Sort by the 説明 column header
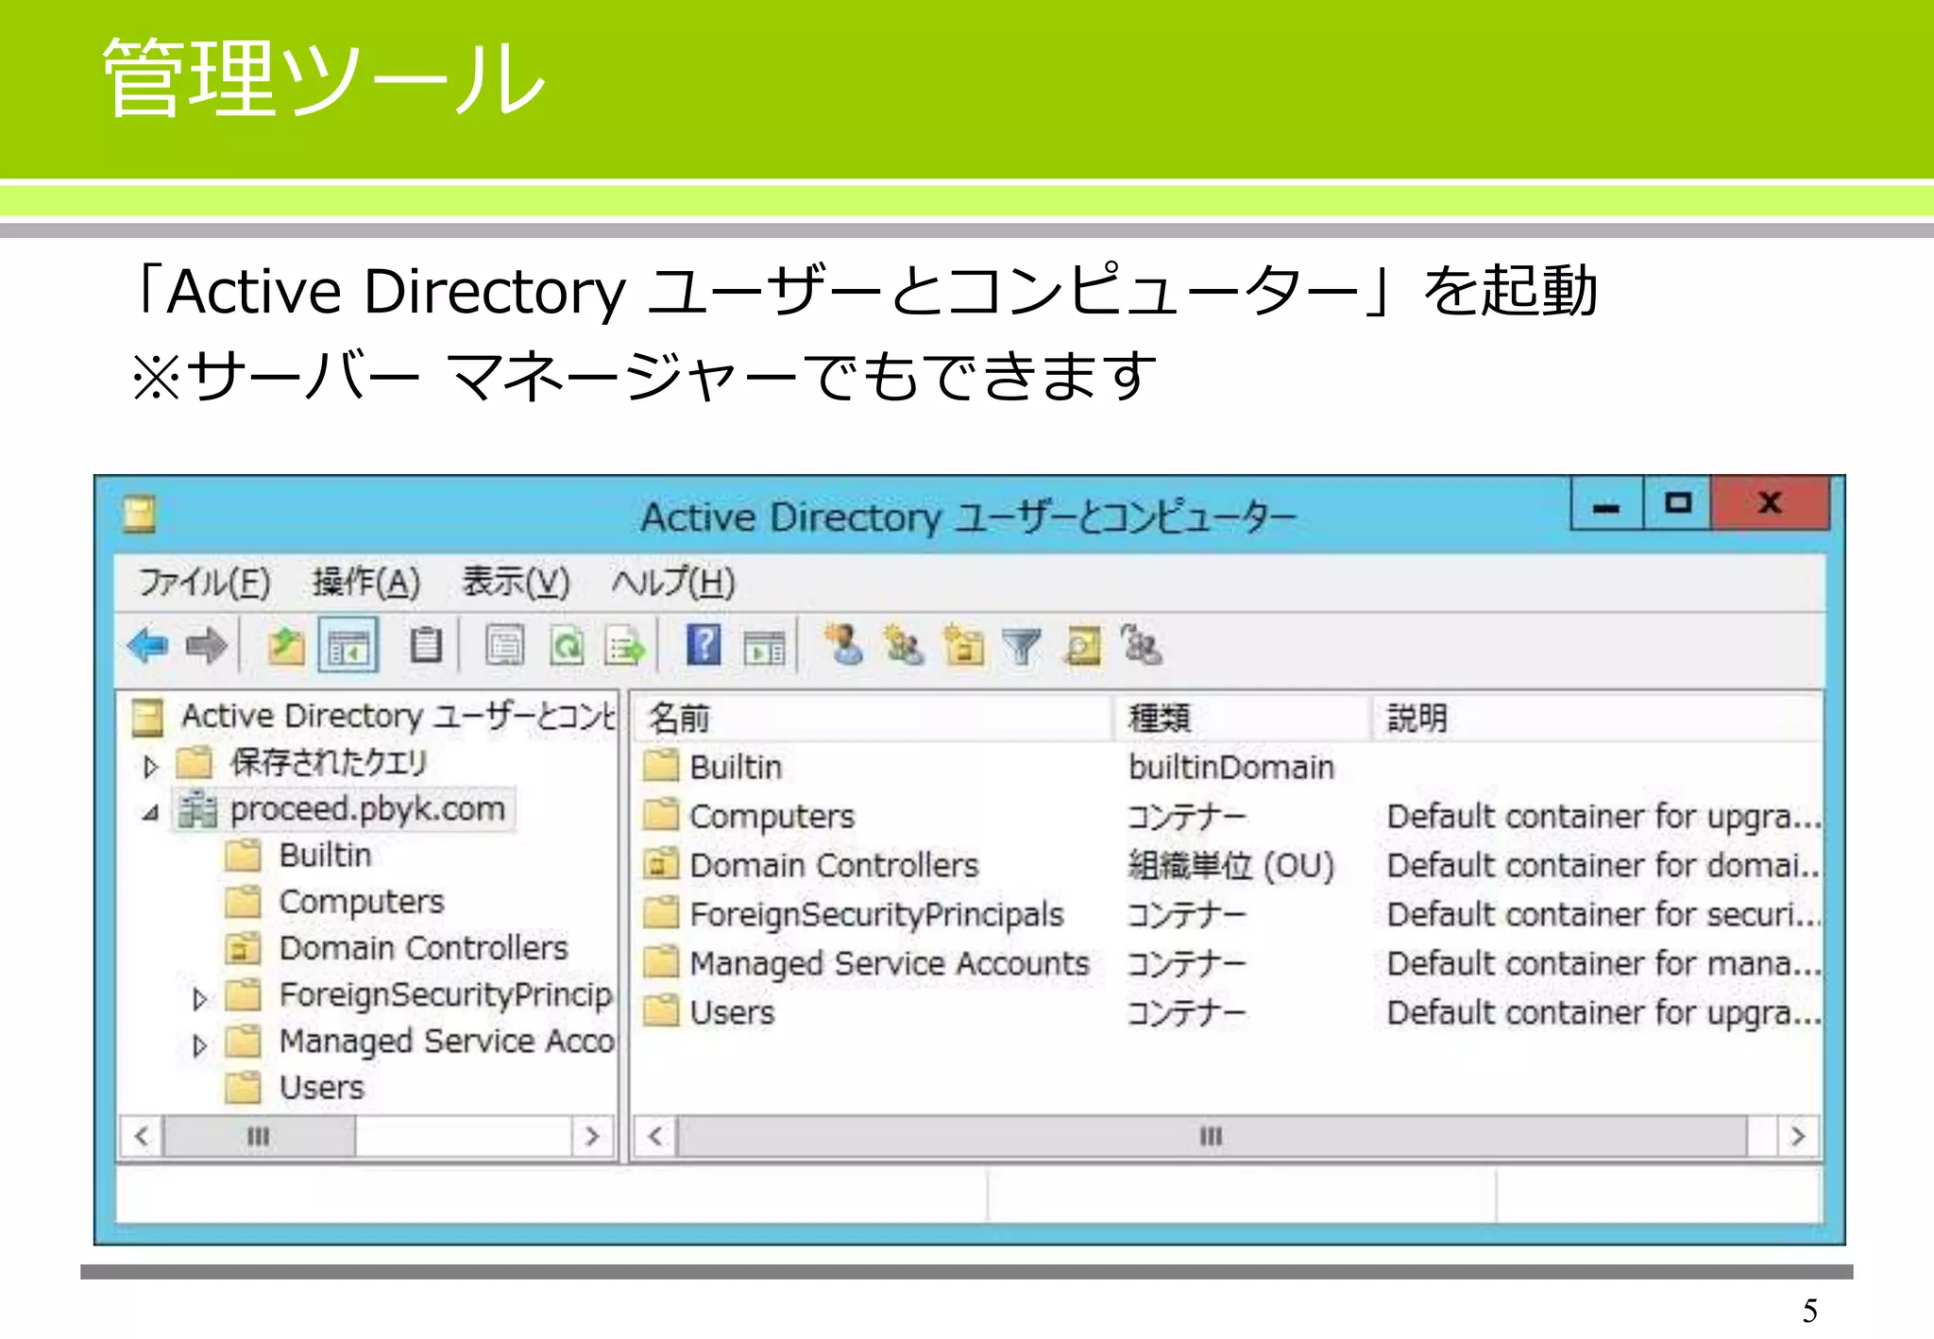Viewport: 1934px width, 1339px height. pos(1597,719)
